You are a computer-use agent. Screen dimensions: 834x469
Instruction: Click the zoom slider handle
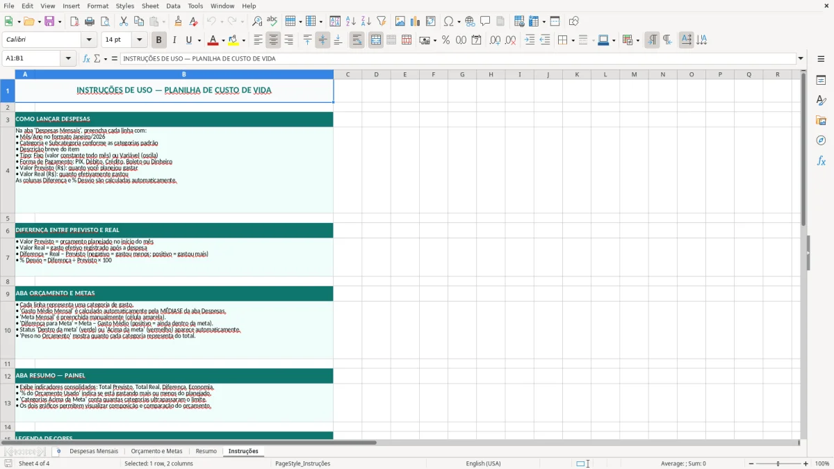[x=778, y=463]
